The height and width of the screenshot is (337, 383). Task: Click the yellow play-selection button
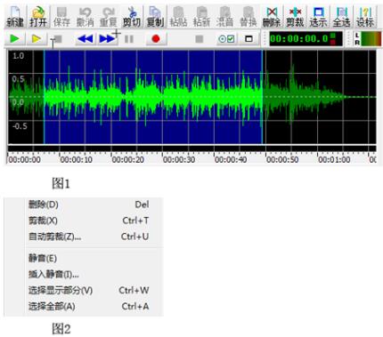(37, 38)
